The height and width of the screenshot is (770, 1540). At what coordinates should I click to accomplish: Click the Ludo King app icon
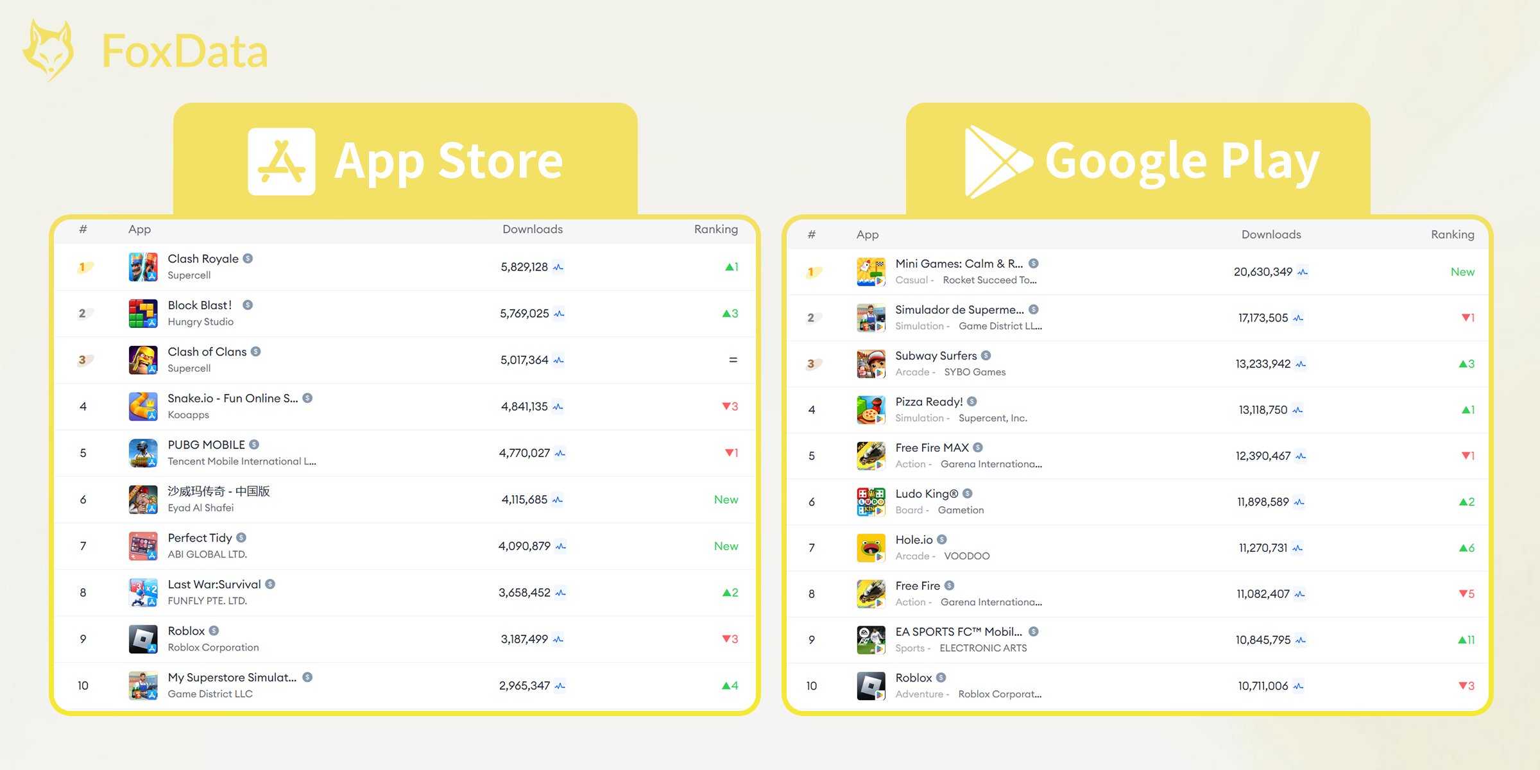click(x=869, y=499)
